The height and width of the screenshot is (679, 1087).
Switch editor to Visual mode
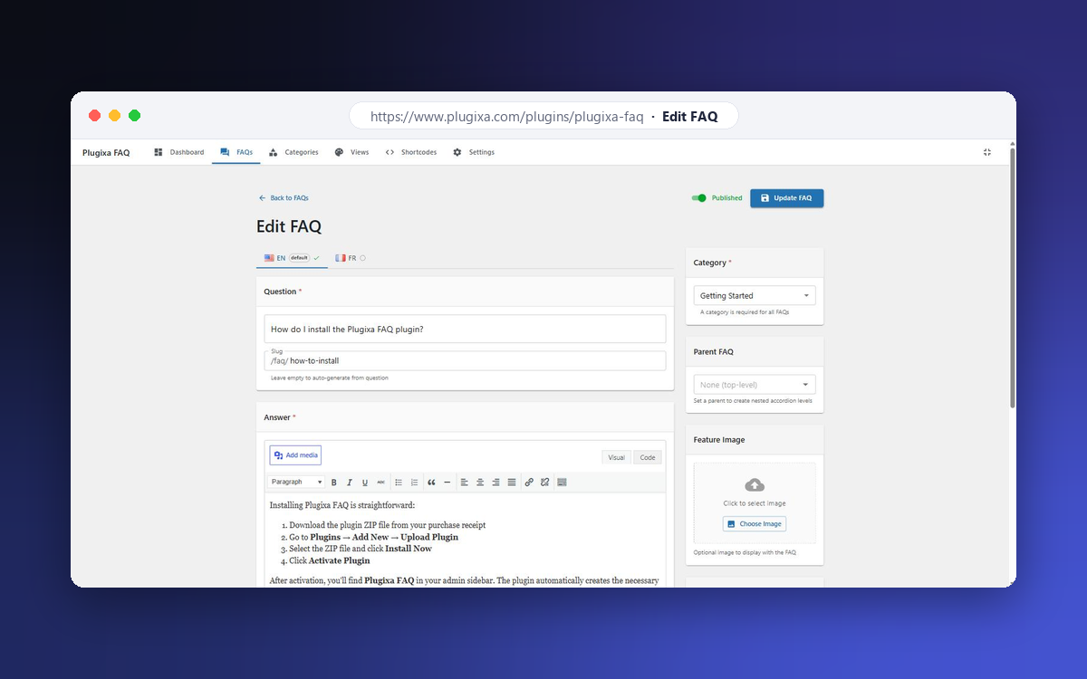[616, 457]
